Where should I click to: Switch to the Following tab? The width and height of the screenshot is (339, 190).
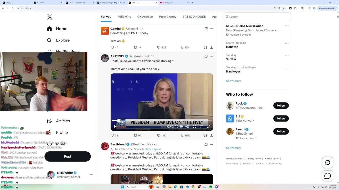[x=124, y=17]
